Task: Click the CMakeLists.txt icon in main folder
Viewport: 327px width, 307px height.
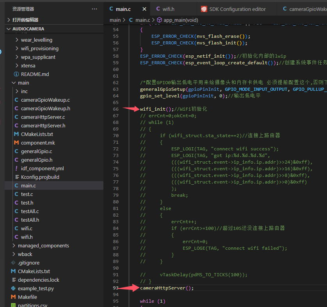Action: coord(16,134)
